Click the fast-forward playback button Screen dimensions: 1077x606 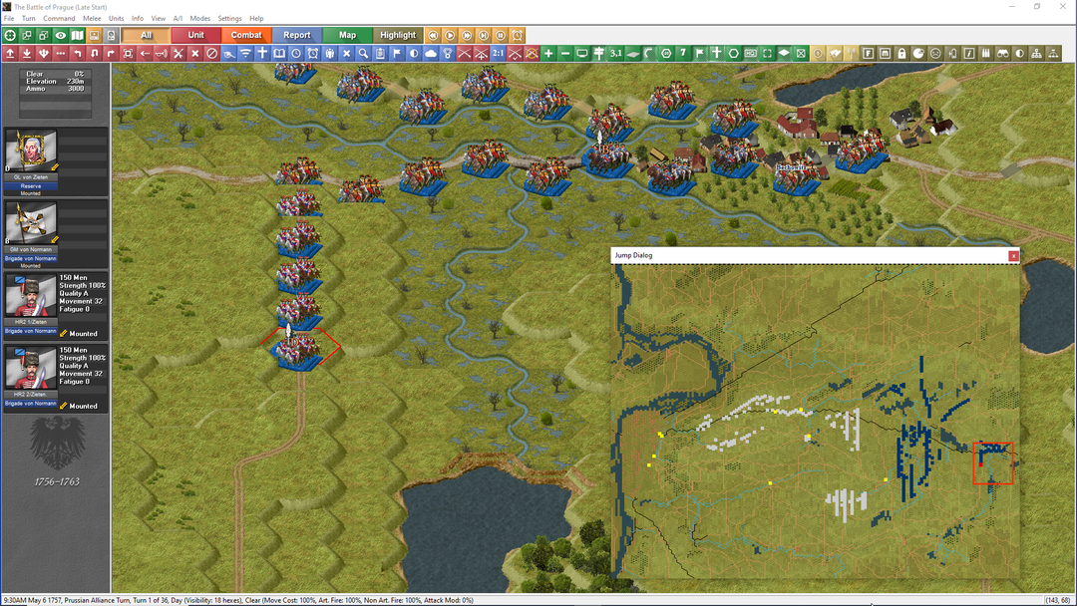467,35
